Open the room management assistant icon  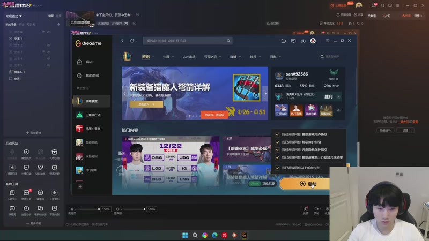click(26, 208)
